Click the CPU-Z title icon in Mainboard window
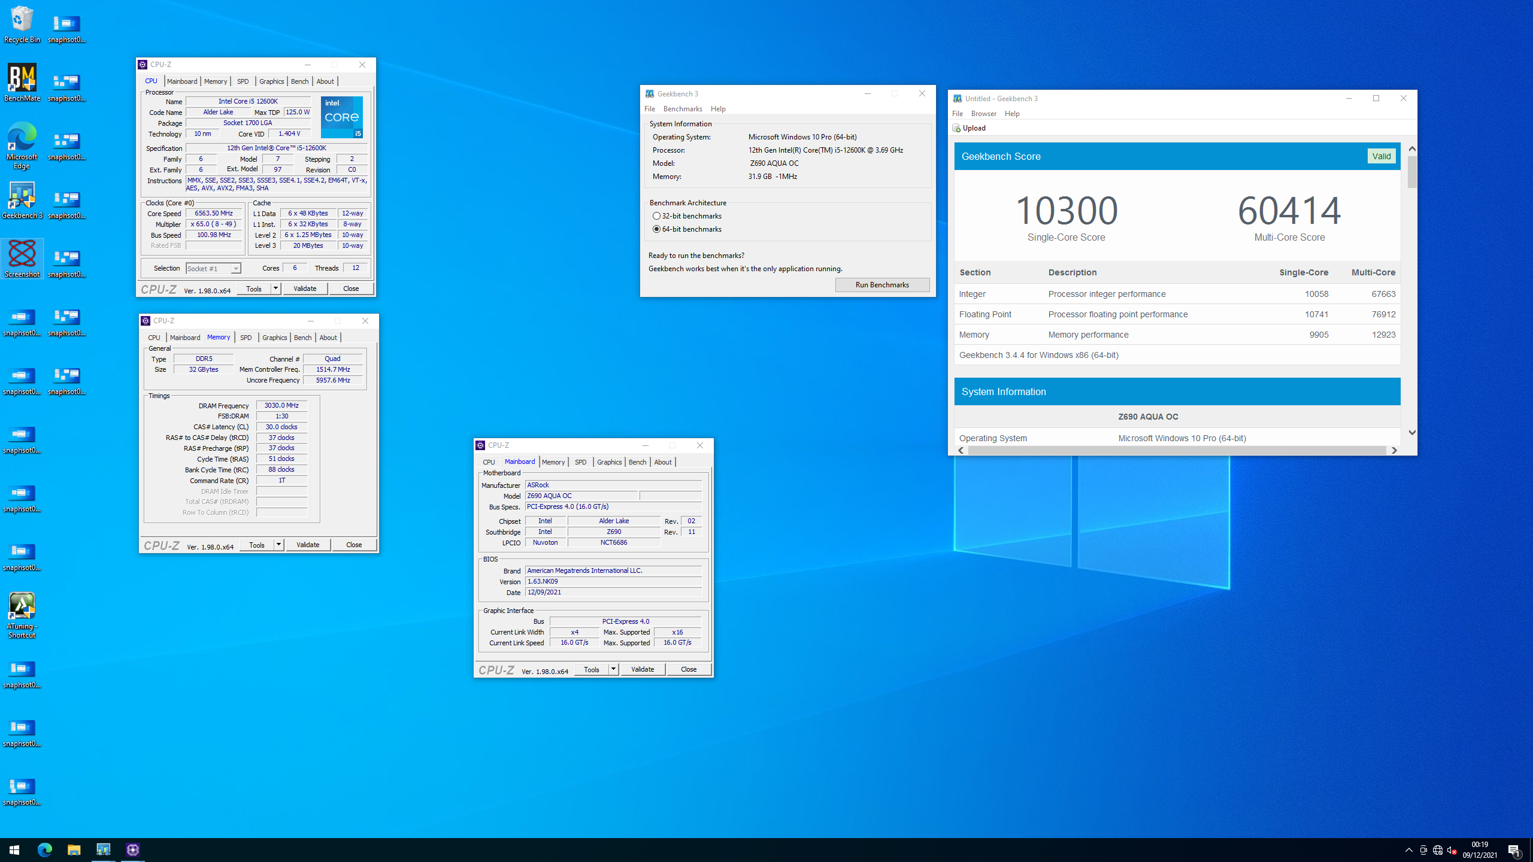Screen dimensions: 1533x862 tap(480, 445)
